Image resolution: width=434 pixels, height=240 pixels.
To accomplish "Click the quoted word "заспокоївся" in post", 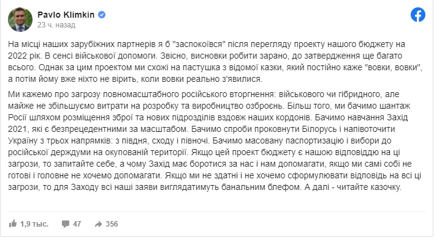I will click(197, 44).
